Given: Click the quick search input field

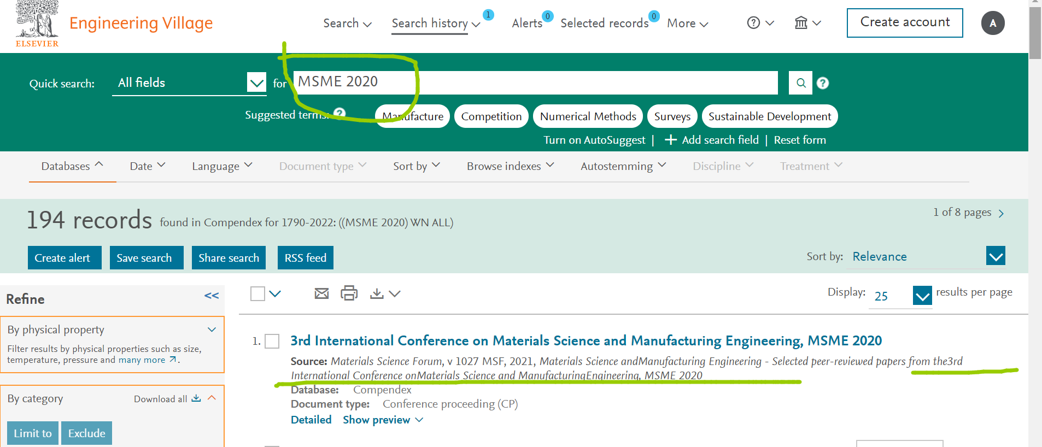Looking at the screenshot, I should pos(535,83).
